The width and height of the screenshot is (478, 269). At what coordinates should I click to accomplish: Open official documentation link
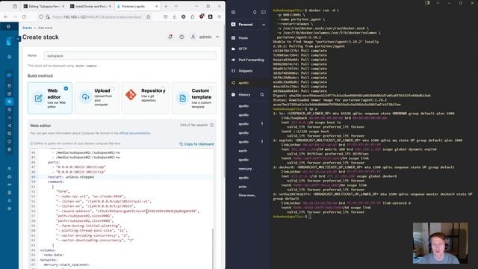[x=134, y=133]
